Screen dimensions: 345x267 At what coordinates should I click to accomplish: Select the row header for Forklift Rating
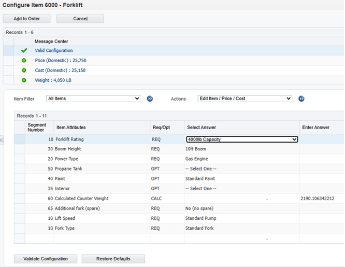coord(20,139)
